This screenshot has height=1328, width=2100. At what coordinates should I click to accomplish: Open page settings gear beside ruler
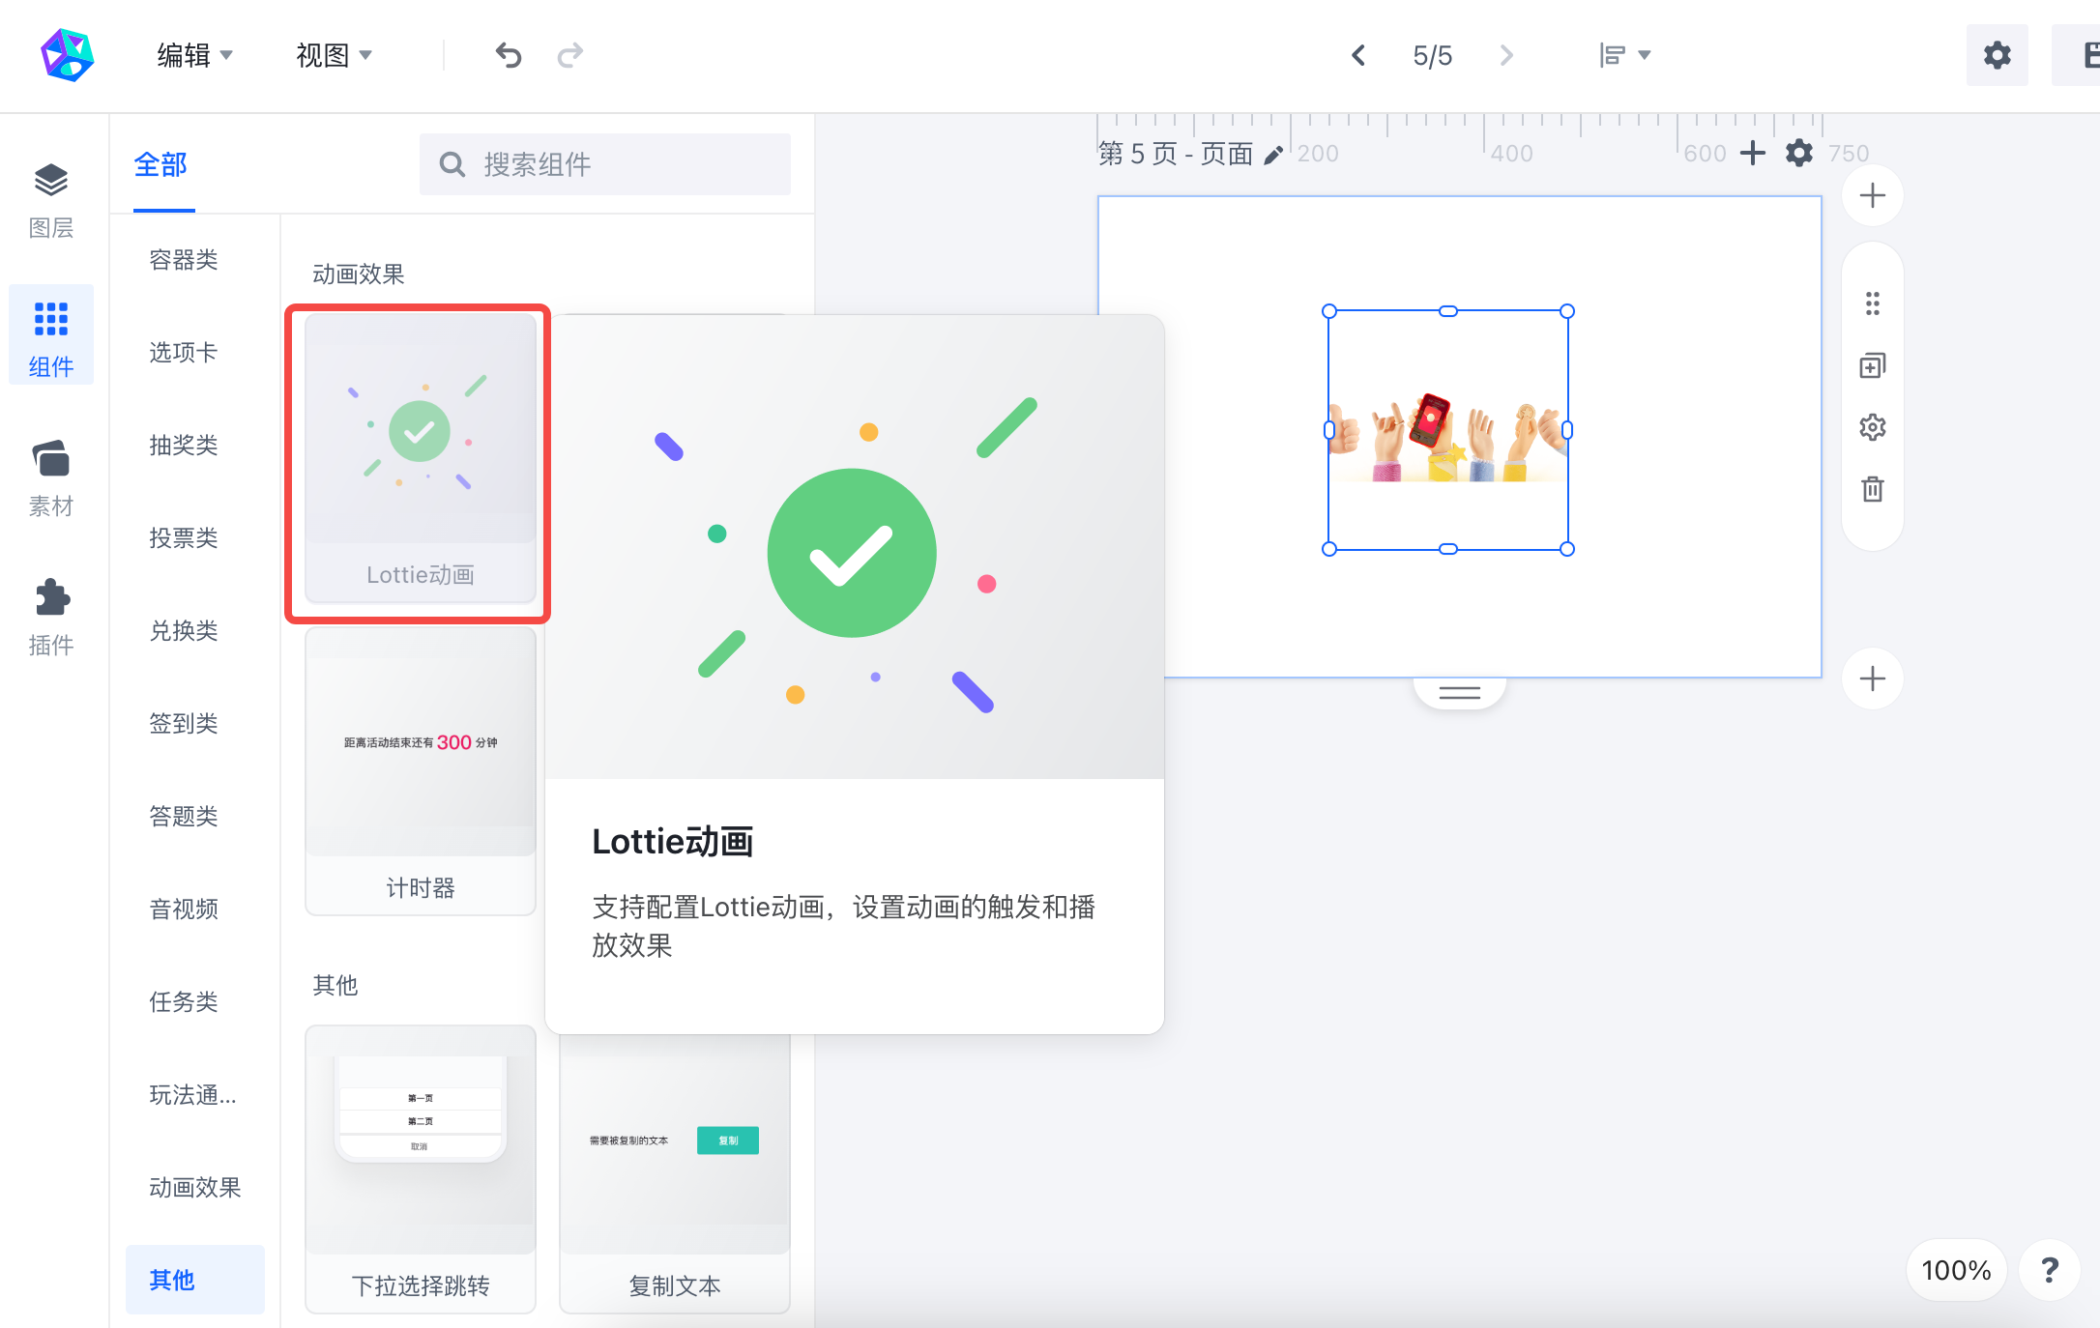click(x=1799, y=153)
